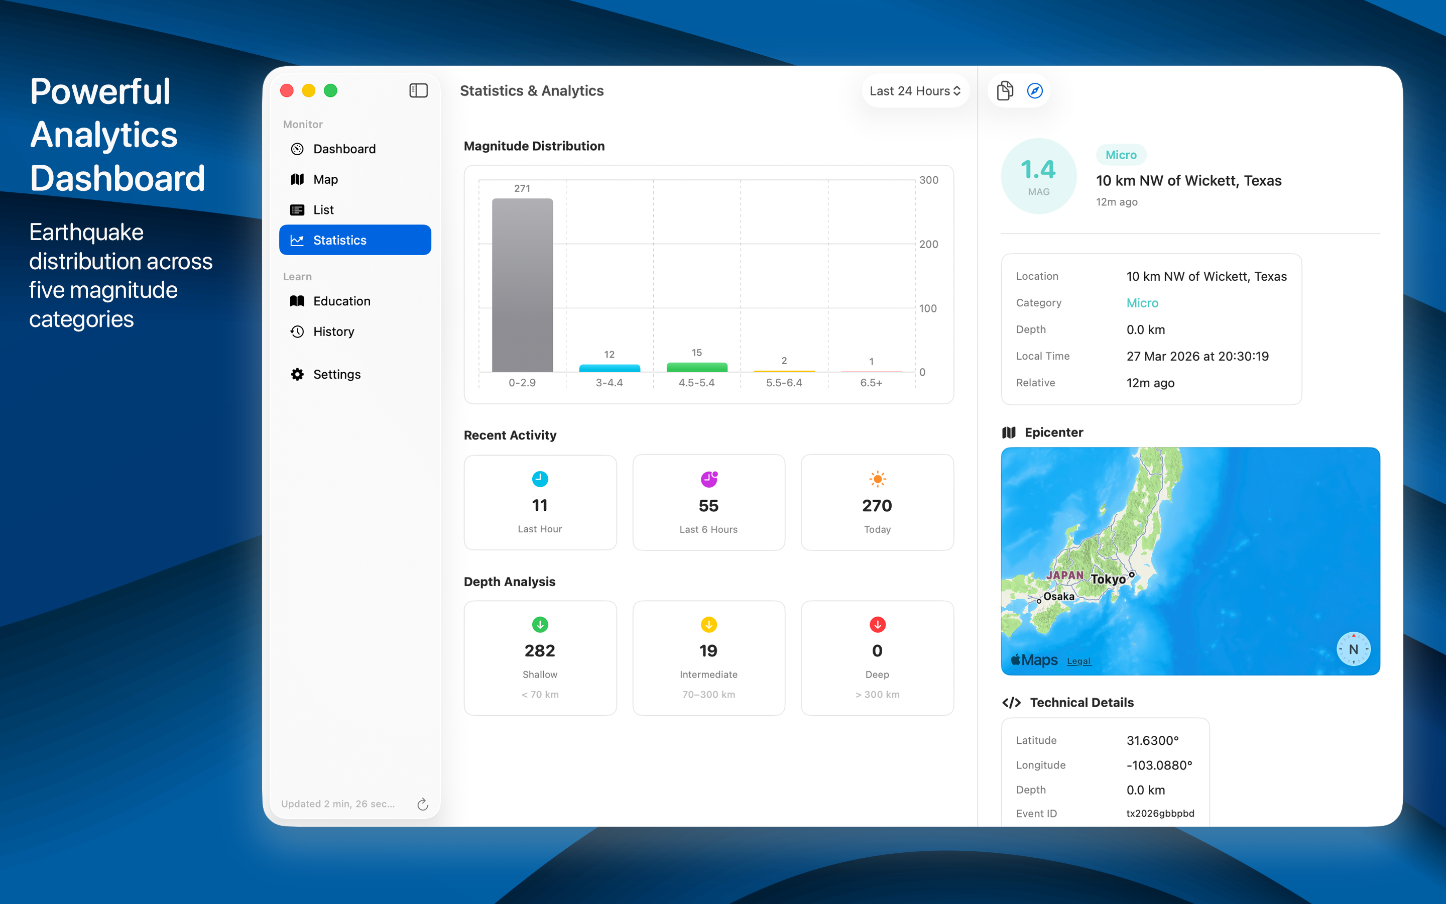Click the map compass N indicator

pos(1354,649)
